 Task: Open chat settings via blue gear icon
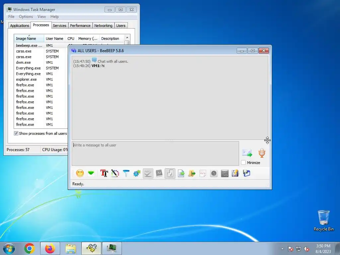(x=137, y=173)
